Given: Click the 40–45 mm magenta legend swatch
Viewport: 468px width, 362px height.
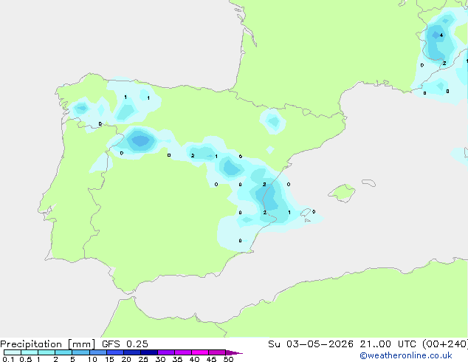Looking at the screenshot, I should (200, 352).
